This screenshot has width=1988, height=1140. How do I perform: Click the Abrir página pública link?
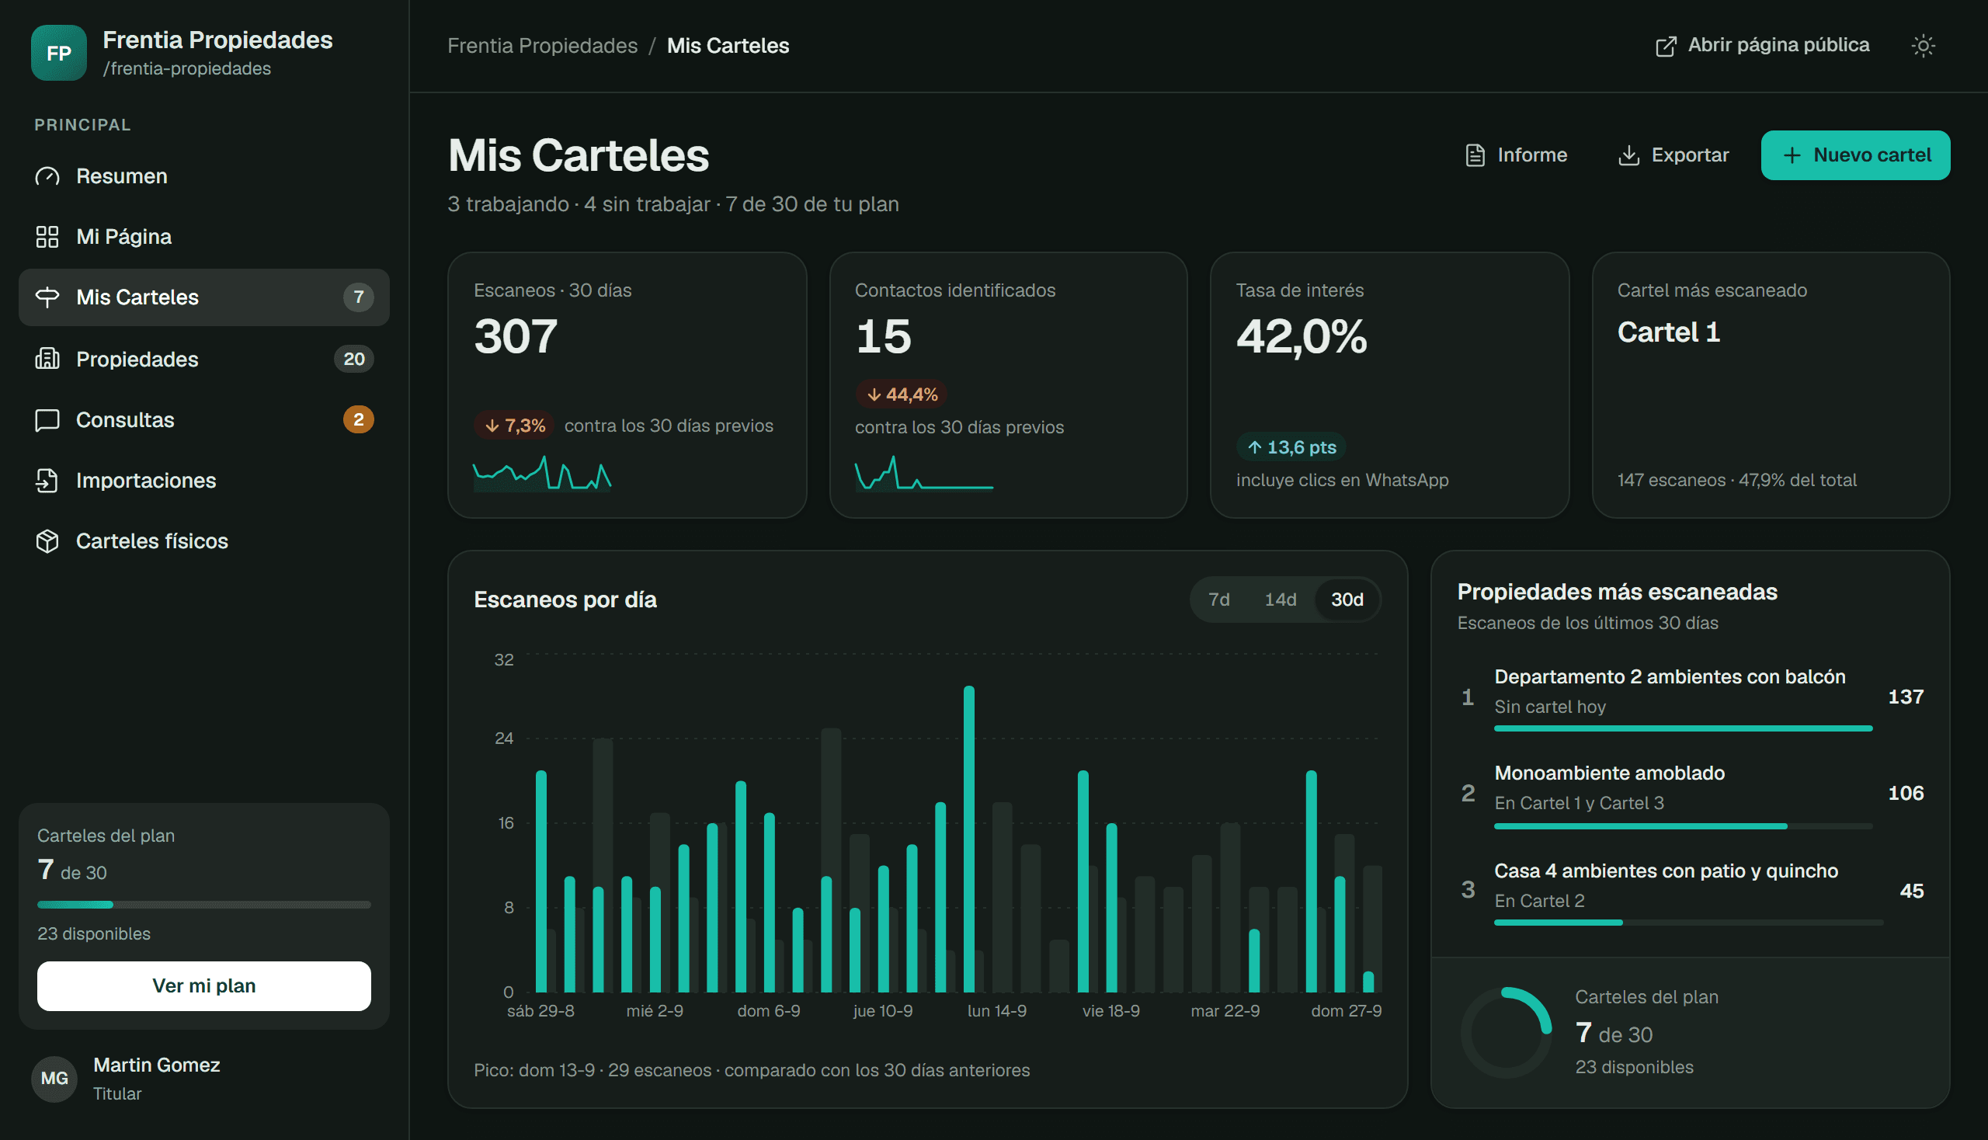click(x=1762, y=45)
